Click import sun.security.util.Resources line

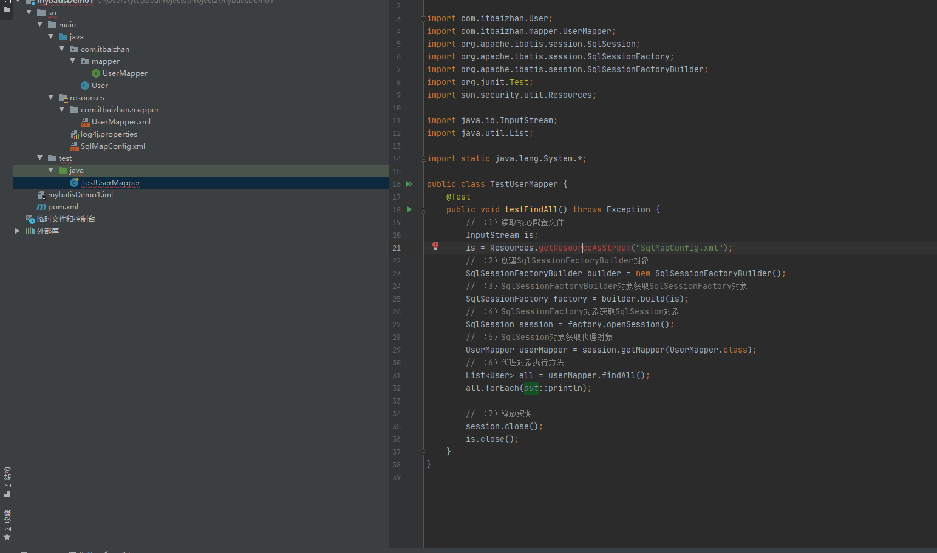point(512,95)
